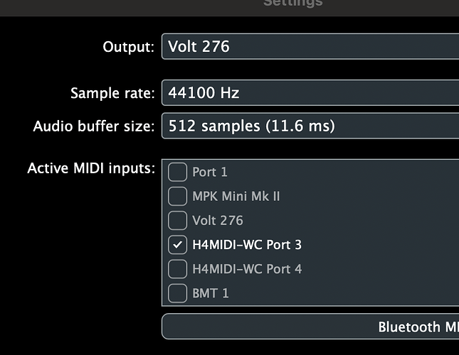This screenshot has width=459, height=355.
Task: Enable the Port 1 MIDI input checkbox
Action: coord(177,172)
